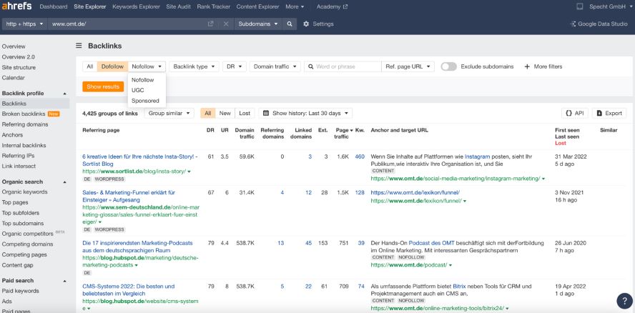
Task: Show only New links
Action: (225, 114)
